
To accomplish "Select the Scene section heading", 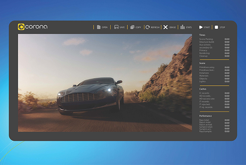I will click(203, 63).
